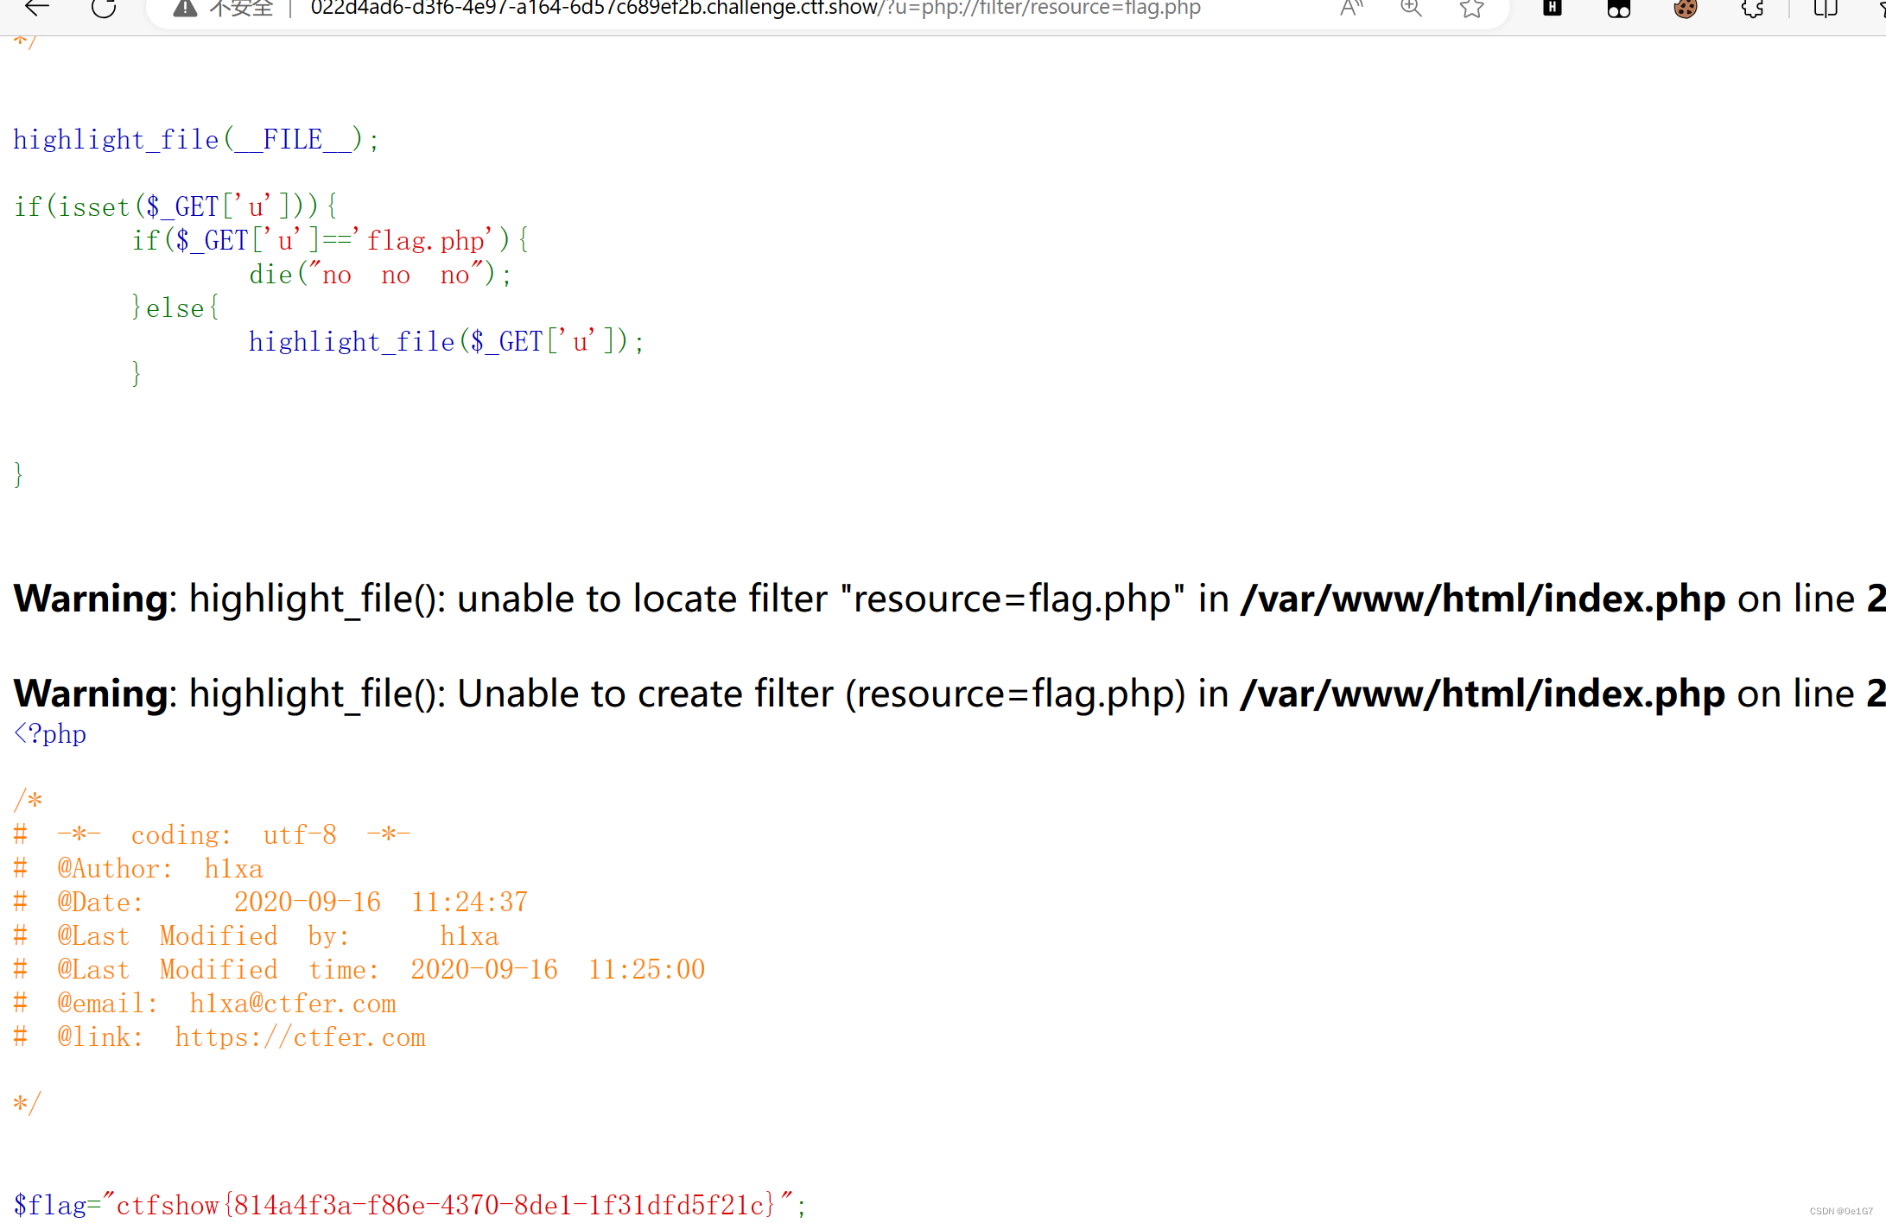Click the 不安全 security label
Viewport: 1886px width, 1223px height.
[x=242, y=9]
